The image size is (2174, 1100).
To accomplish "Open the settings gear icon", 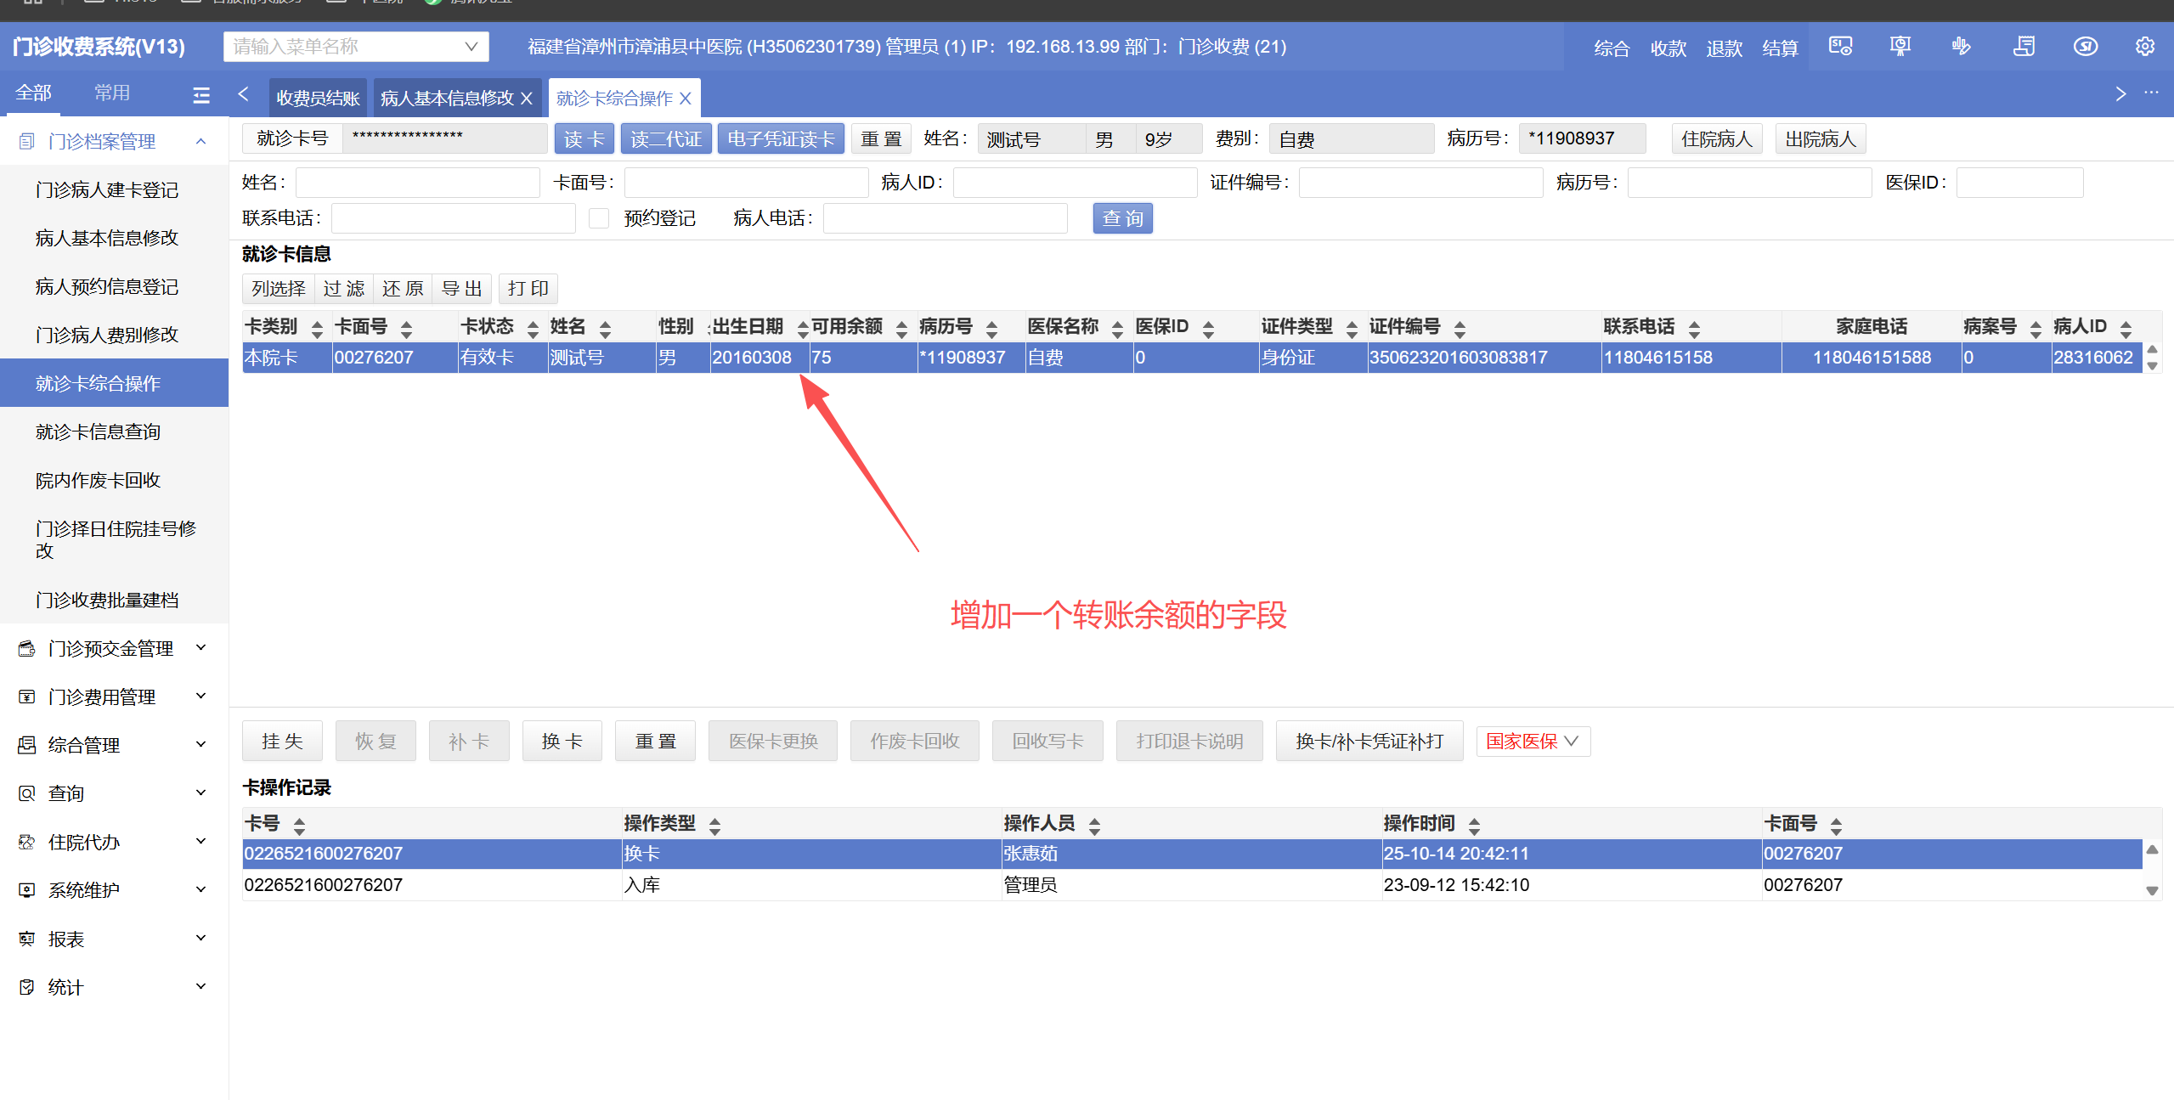I will click(2144, 47).
